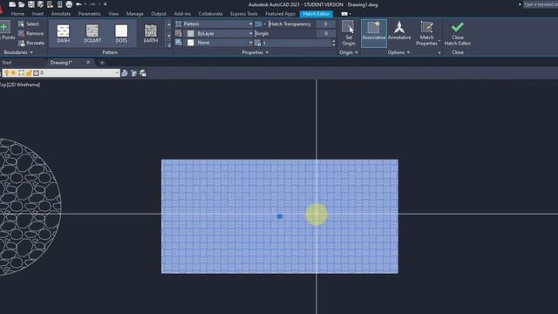Open the Undo history dropdown arrow

[85, 4]
